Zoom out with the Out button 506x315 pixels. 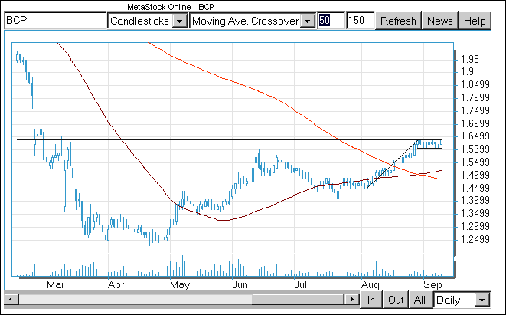(396, 300)
